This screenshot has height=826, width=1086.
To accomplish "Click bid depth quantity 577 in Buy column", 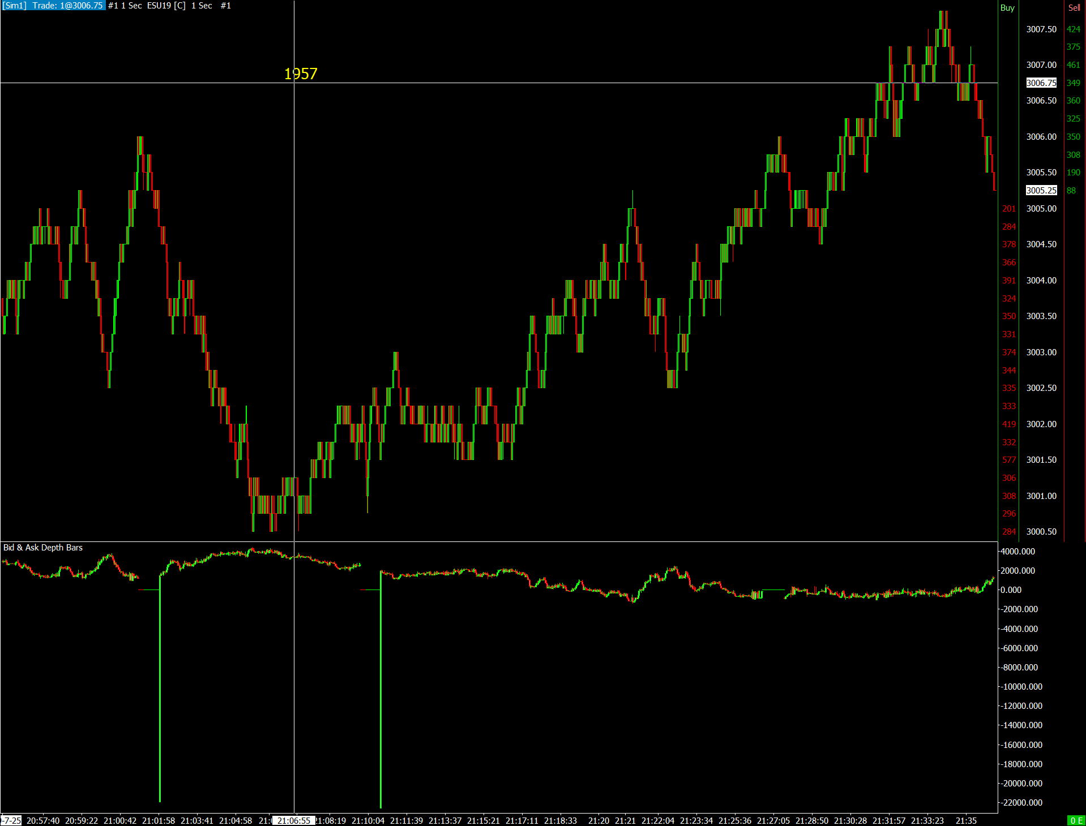I will pos(1009,460).
